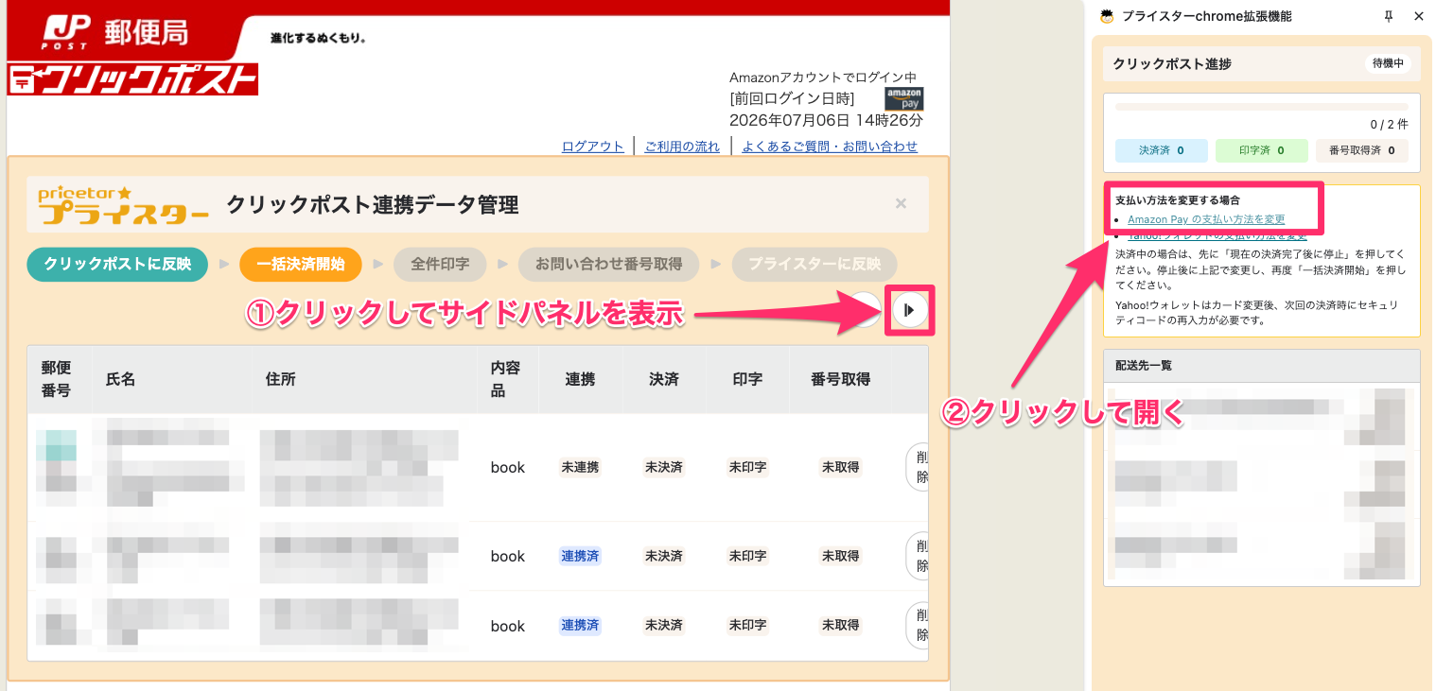Click the 支払い方法を変更する場合 heading
Image resolution: width=1436 pixels, height=691 pixels.
1177,200
